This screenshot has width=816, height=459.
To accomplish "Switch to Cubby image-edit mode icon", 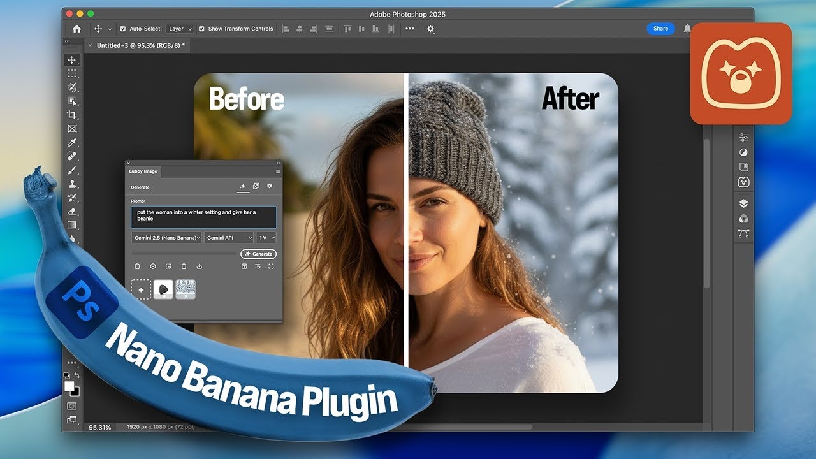I will coord(256,186).
